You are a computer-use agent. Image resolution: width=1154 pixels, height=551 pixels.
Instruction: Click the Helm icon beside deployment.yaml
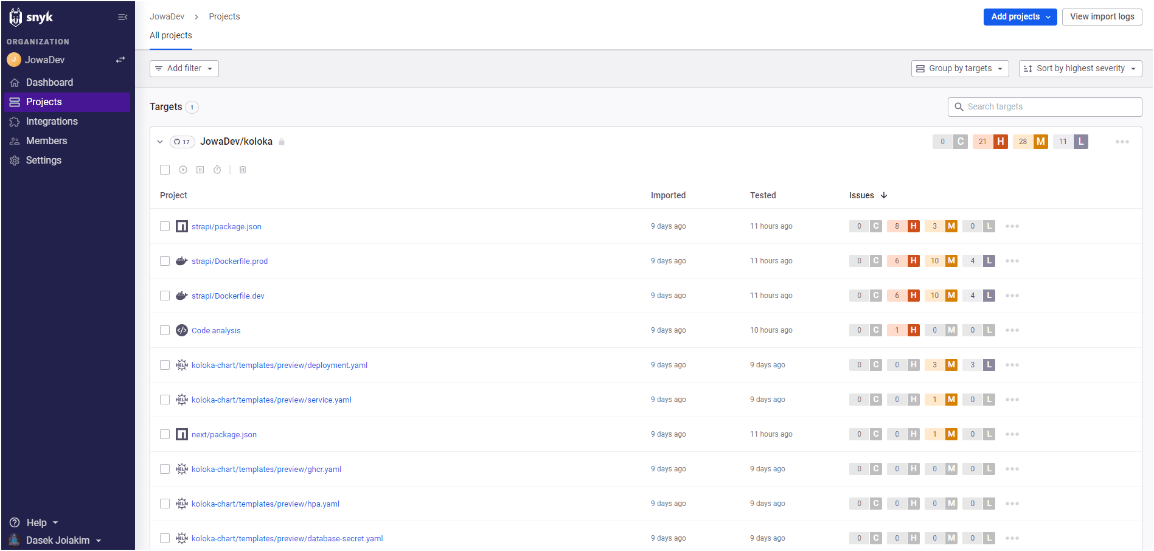182,365
